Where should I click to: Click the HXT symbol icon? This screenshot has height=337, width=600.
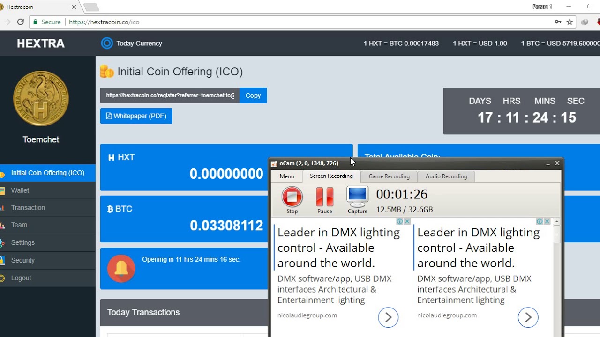[x=111, y=158]
